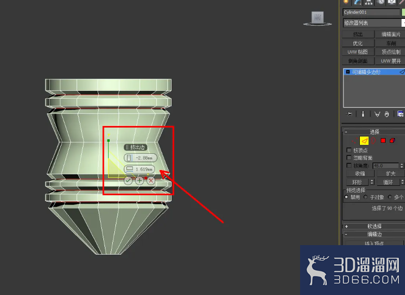Select Edge sub-object level icon
Screen dimensions: 405x295
pyautogui.click(x=364, y=141)
